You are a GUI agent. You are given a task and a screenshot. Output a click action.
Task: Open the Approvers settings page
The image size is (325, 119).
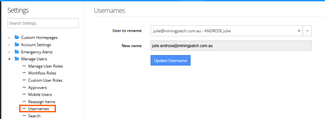click(37, 88)
